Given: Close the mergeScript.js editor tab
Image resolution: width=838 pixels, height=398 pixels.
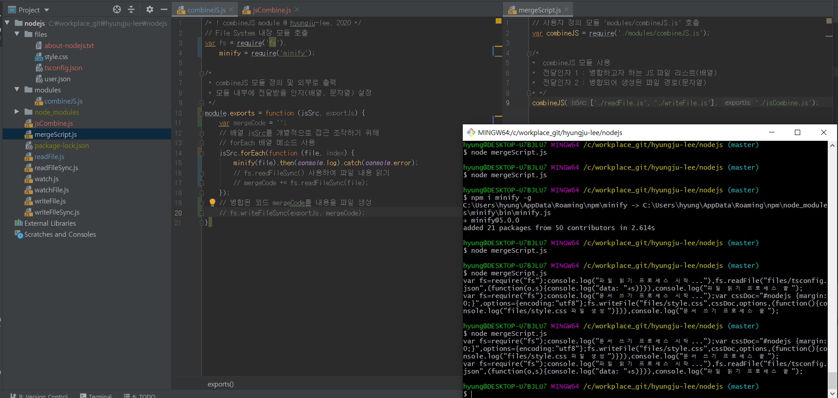Looking at the screenshot, I should (x=566, y=10).
